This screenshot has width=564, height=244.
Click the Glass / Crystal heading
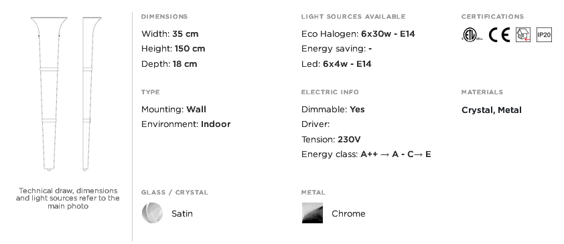(174, 193)
